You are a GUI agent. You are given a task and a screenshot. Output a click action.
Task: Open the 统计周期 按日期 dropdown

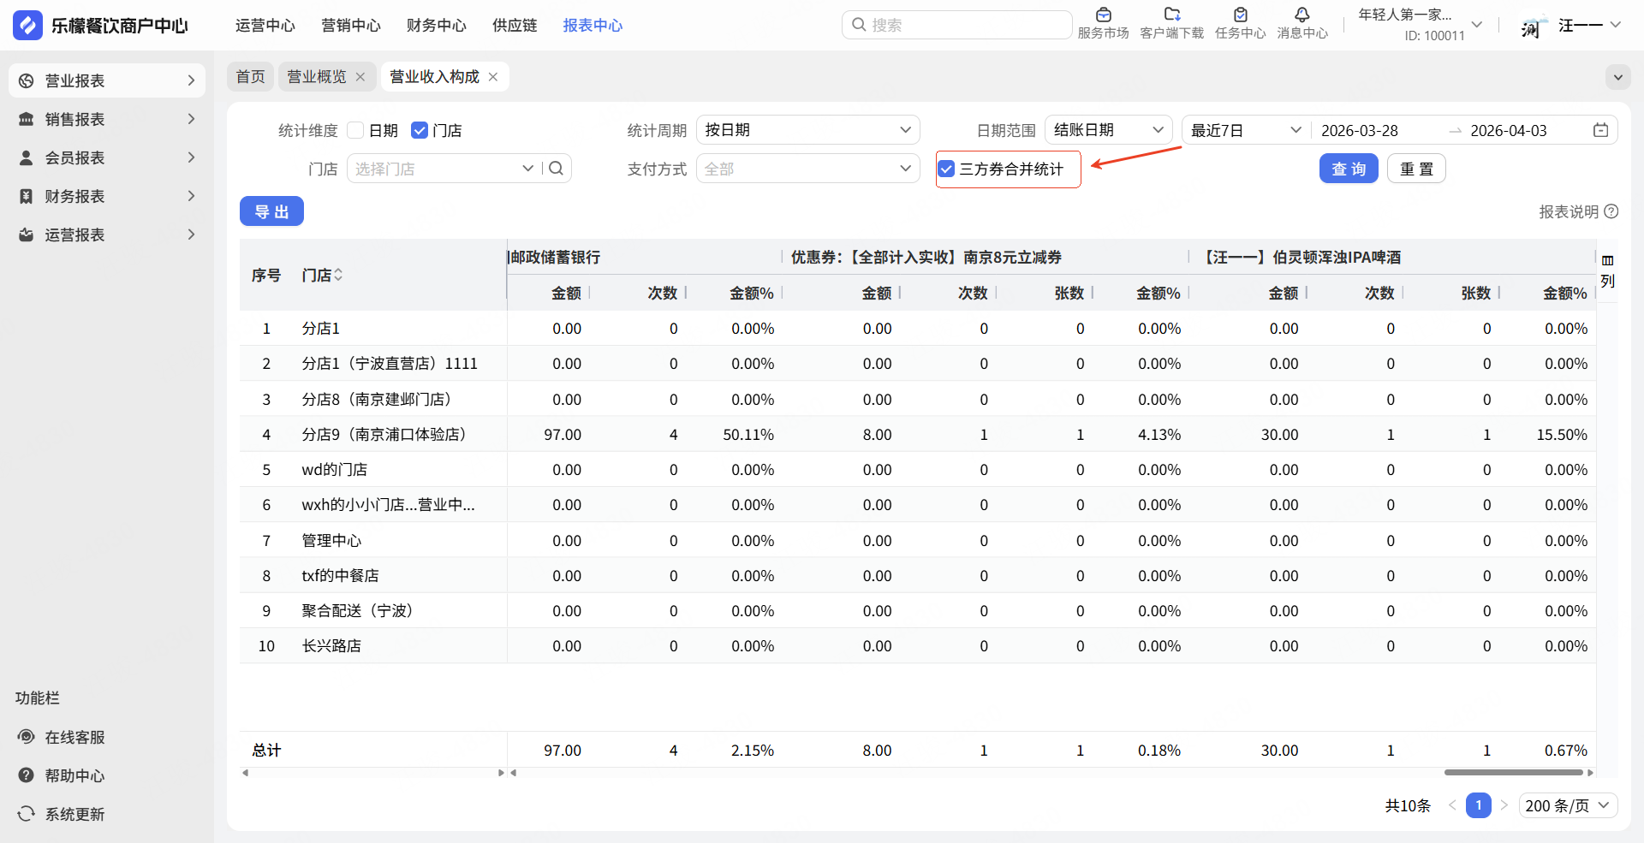pyautogui.click(x=807, y=130)
